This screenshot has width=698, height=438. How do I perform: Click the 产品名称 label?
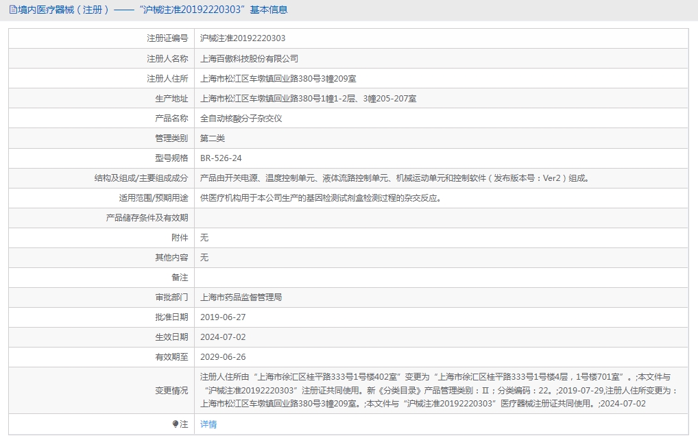coord(171,119)
